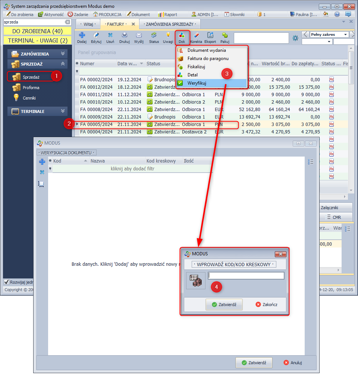The image size is (358, 375).
Task: Close the FAKTURY tab
Action: pos(133,24)
